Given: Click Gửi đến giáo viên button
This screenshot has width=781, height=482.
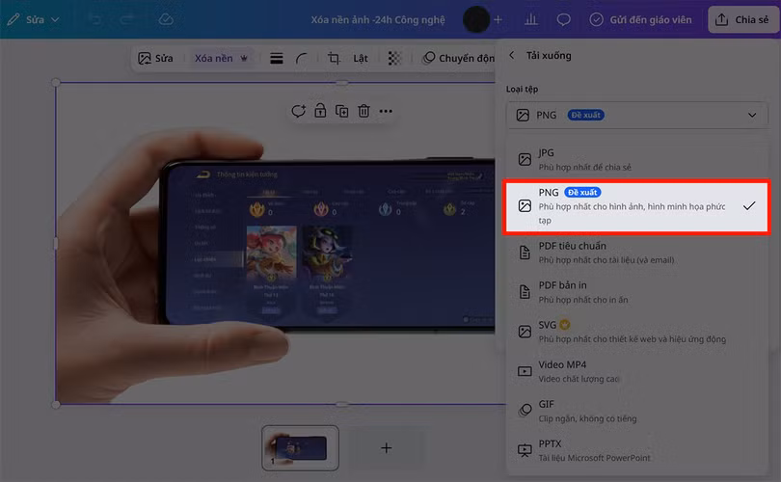Looking at the screenshot, I should (643, 19).
